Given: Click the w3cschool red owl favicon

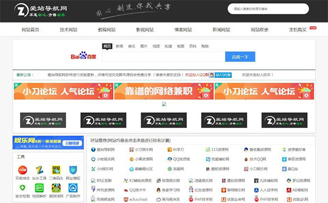Looking at the screenshot, I should (126, 199).
